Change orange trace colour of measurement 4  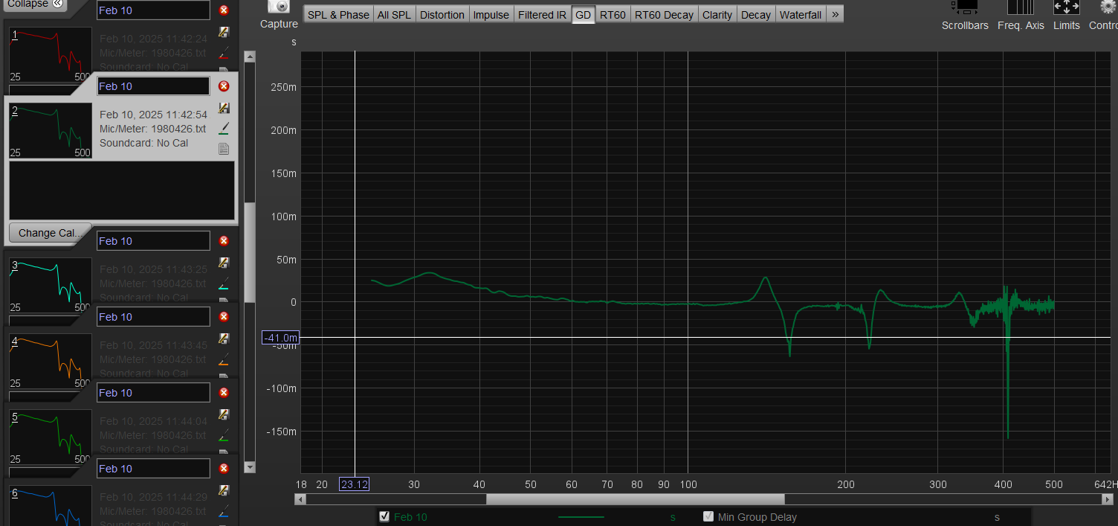coord(224,360)
